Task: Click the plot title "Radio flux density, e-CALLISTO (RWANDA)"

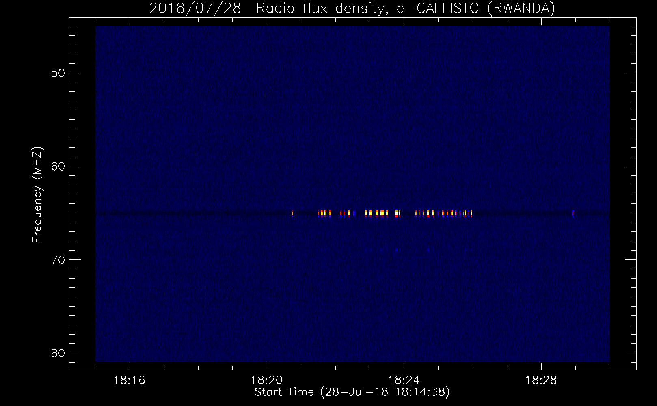Action: click(406, 8)
